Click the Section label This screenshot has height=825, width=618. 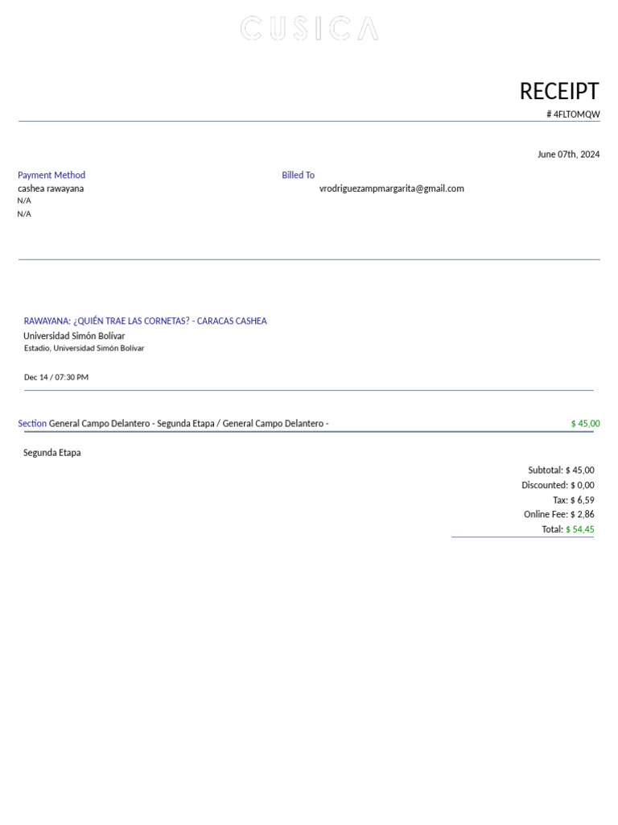(x=32, y=423)
